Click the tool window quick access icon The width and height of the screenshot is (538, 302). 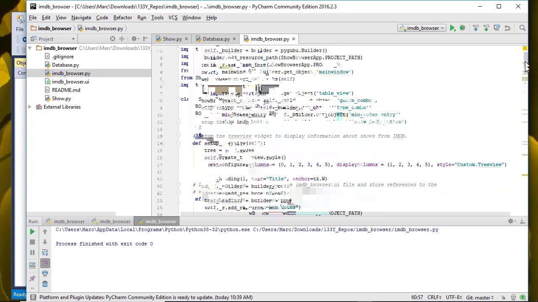pyautogui.click(x=33, y=297)
